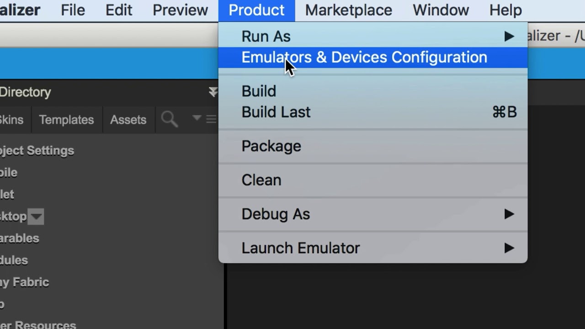Open the Preview menu
The width and height of the screenshot is (585, 329).
180,10
